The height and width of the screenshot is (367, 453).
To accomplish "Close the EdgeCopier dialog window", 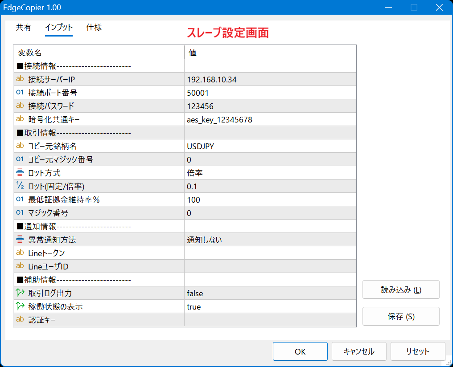I will click(x=440, y=8).
